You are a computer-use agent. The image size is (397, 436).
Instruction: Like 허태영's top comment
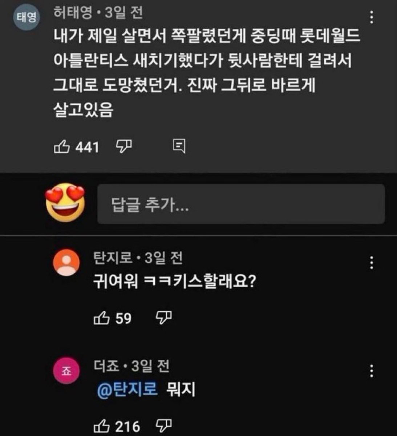click(62, 147)
